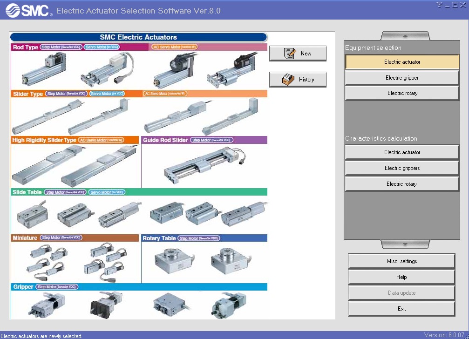Image resolution: width=469 pixels, height=339 pixels.
Task: Select Electric gripper under Equipment selection
Action: click(402, 78)
